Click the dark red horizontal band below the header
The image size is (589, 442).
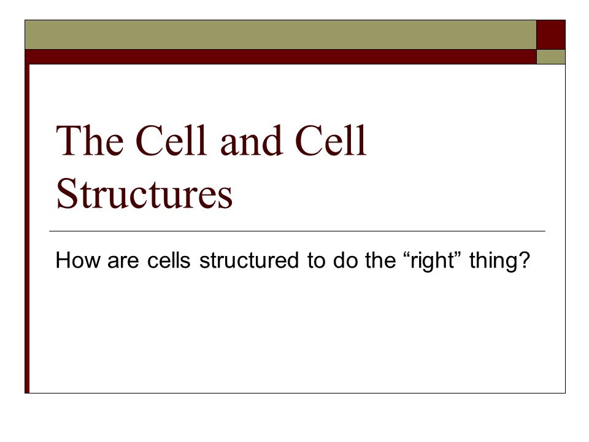(280, 56)
